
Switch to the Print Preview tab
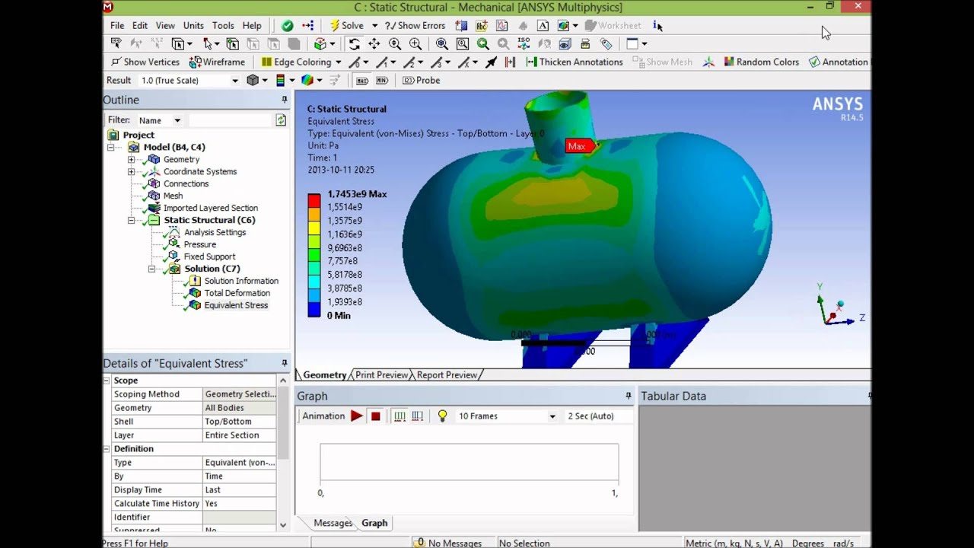click(x=381, y=374)
